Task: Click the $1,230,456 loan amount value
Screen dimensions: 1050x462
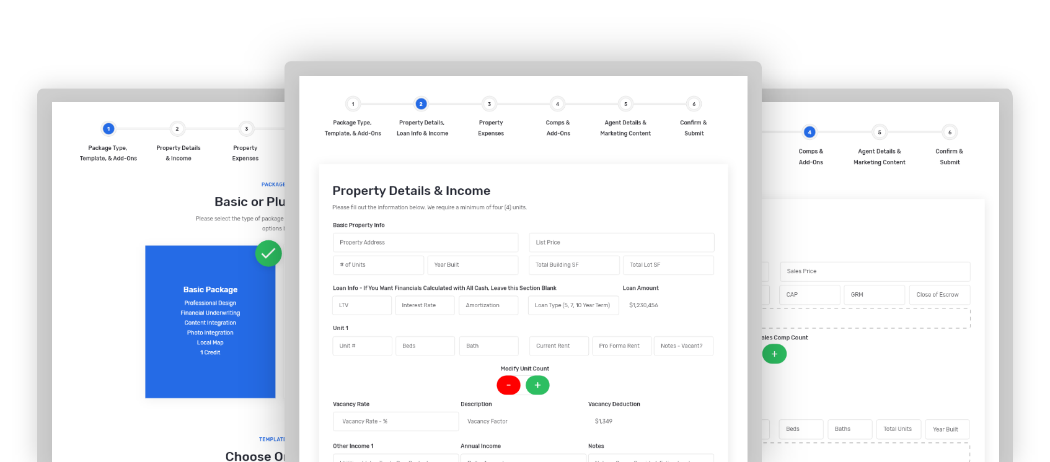Action: (x=643, y=305)
